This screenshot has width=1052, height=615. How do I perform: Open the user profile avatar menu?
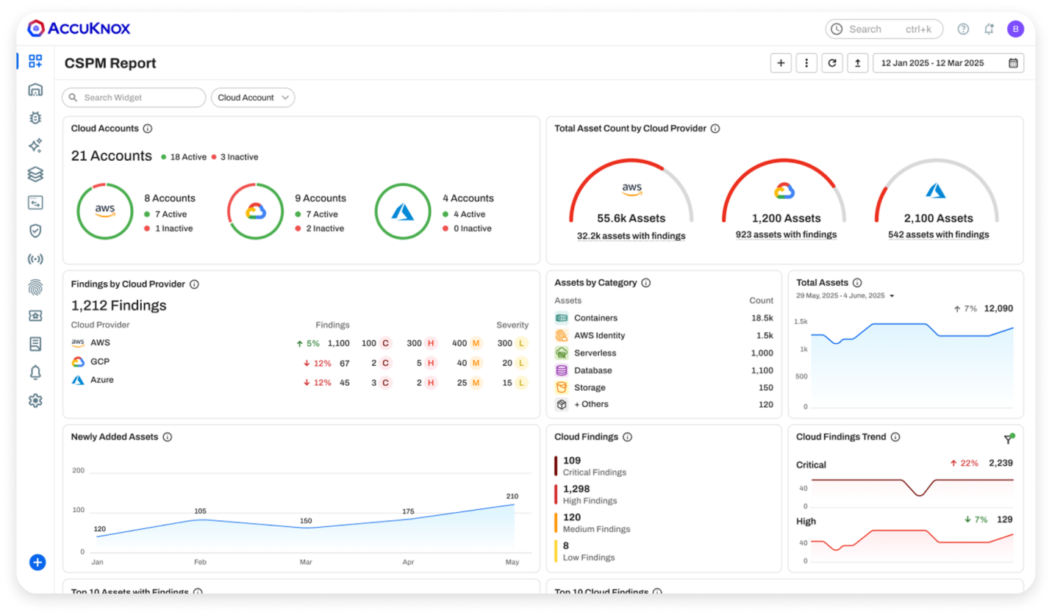coord(1015,29)
